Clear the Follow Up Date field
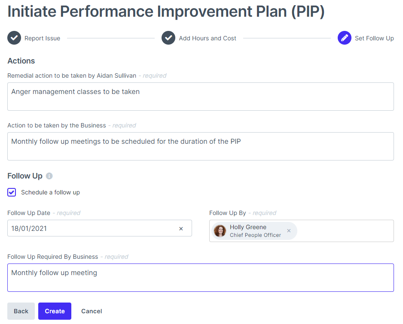Image resolution: width=403 pixels, height=324 pixels. [x=181, y=229]
